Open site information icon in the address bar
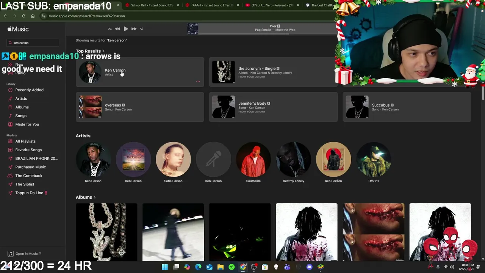 pos(44,16)
